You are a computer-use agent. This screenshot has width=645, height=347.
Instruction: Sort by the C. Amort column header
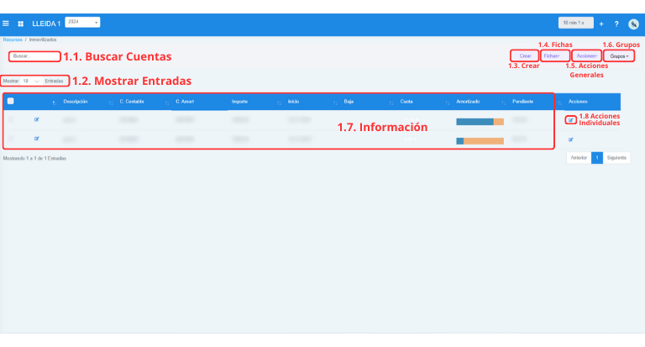click(185, 102)
